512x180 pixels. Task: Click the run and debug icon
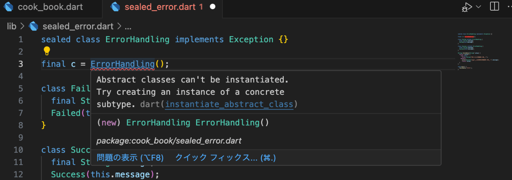[466, 7]
